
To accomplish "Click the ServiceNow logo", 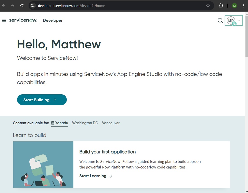I will (x=23, y=20).
